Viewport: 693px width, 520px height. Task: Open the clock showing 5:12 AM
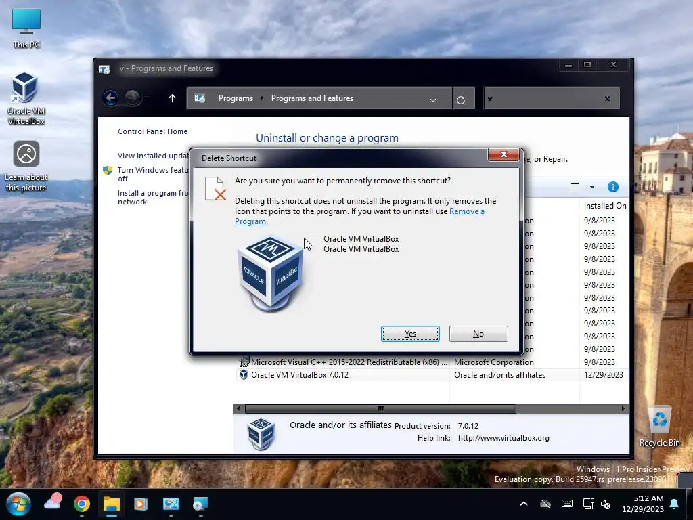[x=643, y=504]
